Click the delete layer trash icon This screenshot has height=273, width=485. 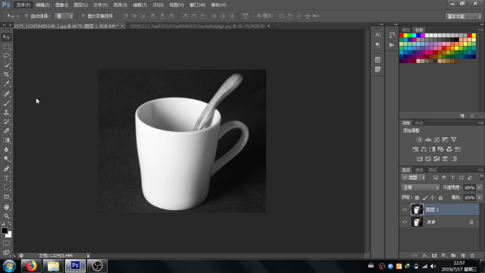tap(472, 256)
